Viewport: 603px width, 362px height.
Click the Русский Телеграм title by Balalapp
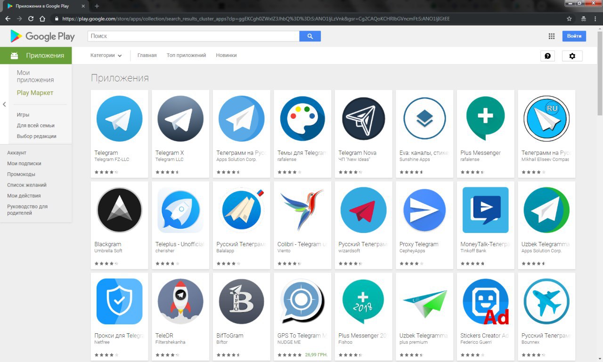tap(241, 244)
